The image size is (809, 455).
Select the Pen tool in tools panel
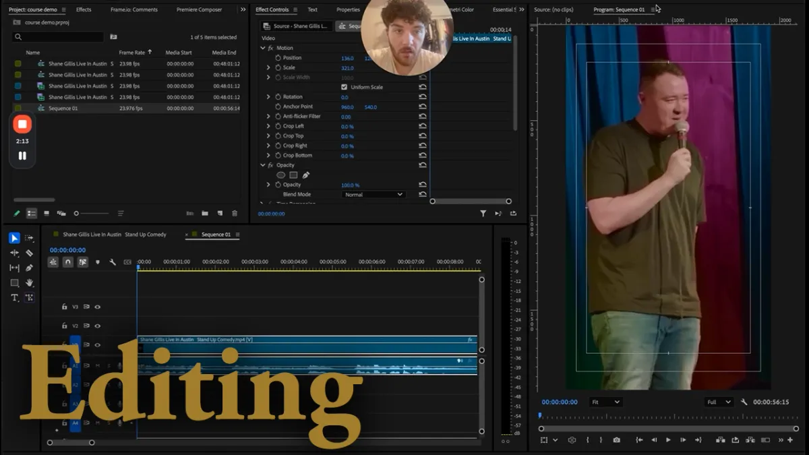coord(29,268)
